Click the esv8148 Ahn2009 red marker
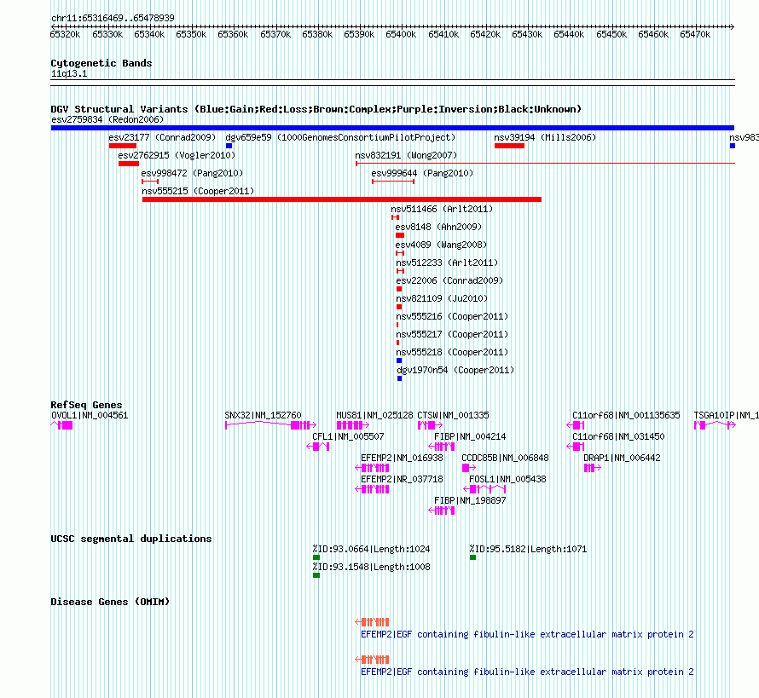Screen dimensions: 759x698 400,235
